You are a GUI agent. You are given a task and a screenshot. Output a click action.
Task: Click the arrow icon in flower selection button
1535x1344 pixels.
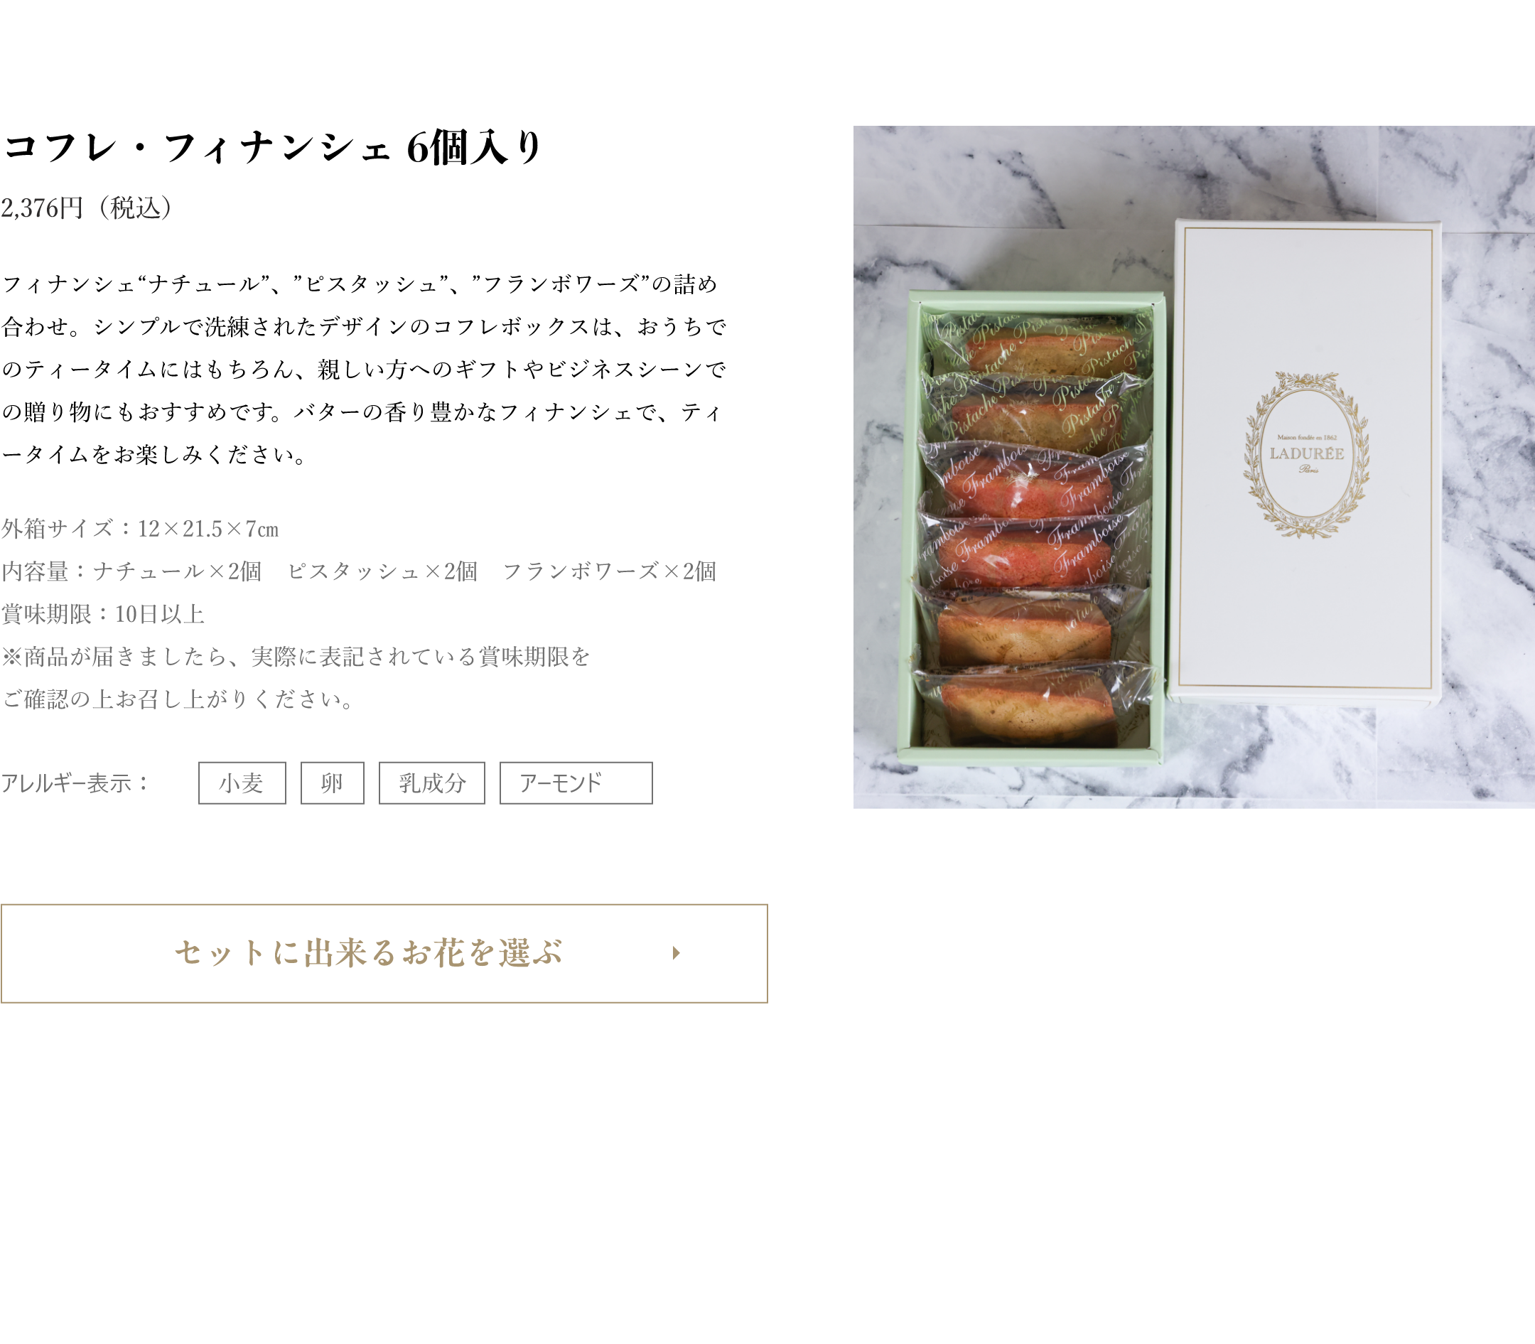click(676, 953)
